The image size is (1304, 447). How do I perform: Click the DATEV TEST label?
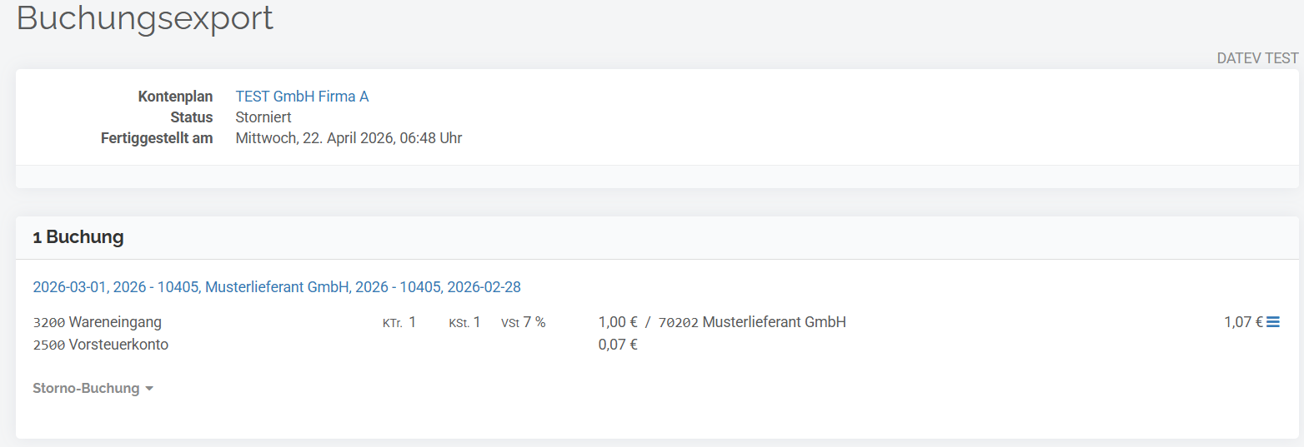1257,58
